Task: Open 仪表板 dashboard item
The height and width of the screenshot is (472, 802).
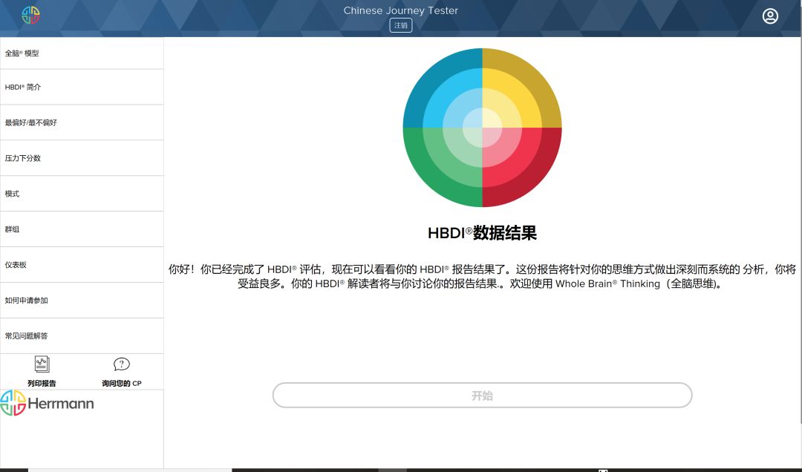Action: [x=82, y=265]
